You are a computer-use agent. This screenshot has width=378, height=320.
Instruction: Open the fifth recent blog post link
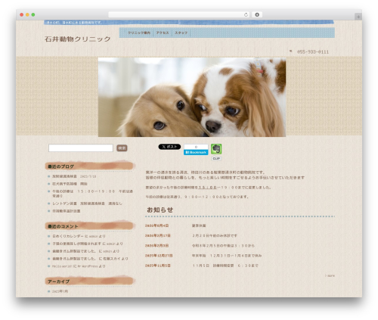66,211
